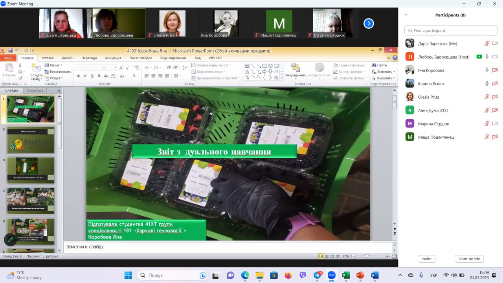The width and height of the screenshot is (503, 283).
Task: Click the Найти (Find) tool in ribbon
Action: click(x=379, y=65)
